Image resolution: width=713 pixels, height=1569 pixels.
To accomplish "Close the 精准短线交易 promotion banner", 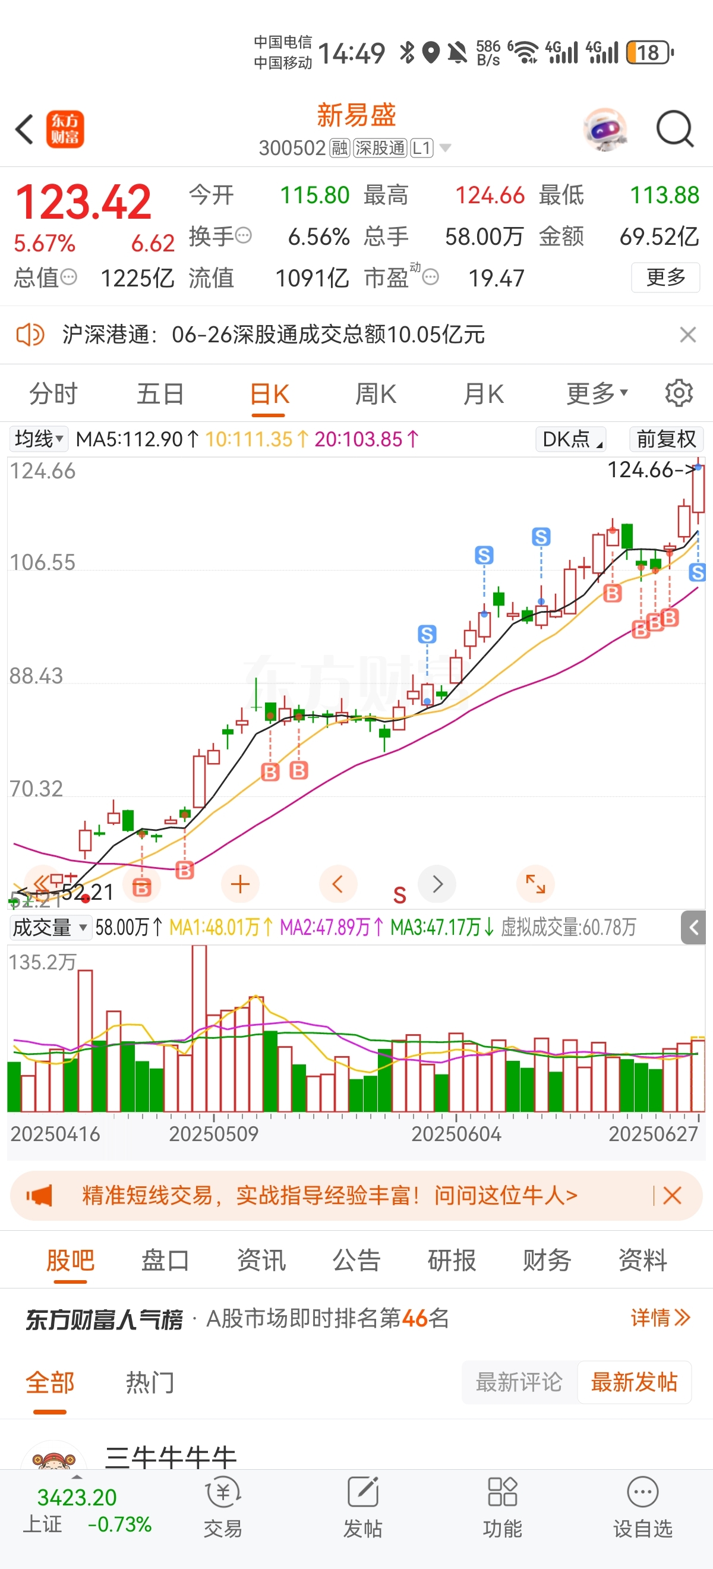I will (672, 1196).
